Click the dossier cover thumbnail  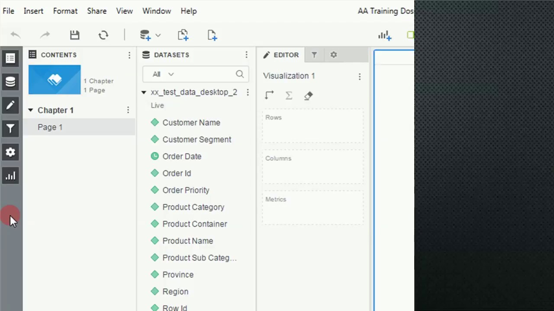(55, 79)
